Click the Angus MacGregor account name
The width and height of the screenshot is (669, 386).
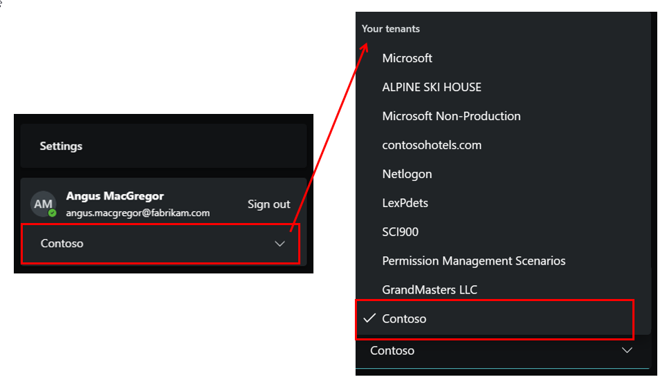tap(115, 196)
